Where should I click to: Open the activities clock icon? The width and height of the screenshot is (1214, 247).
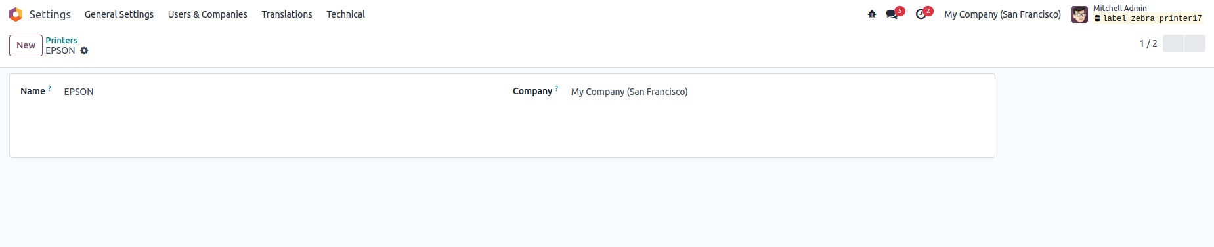click(x=921, y=14)
